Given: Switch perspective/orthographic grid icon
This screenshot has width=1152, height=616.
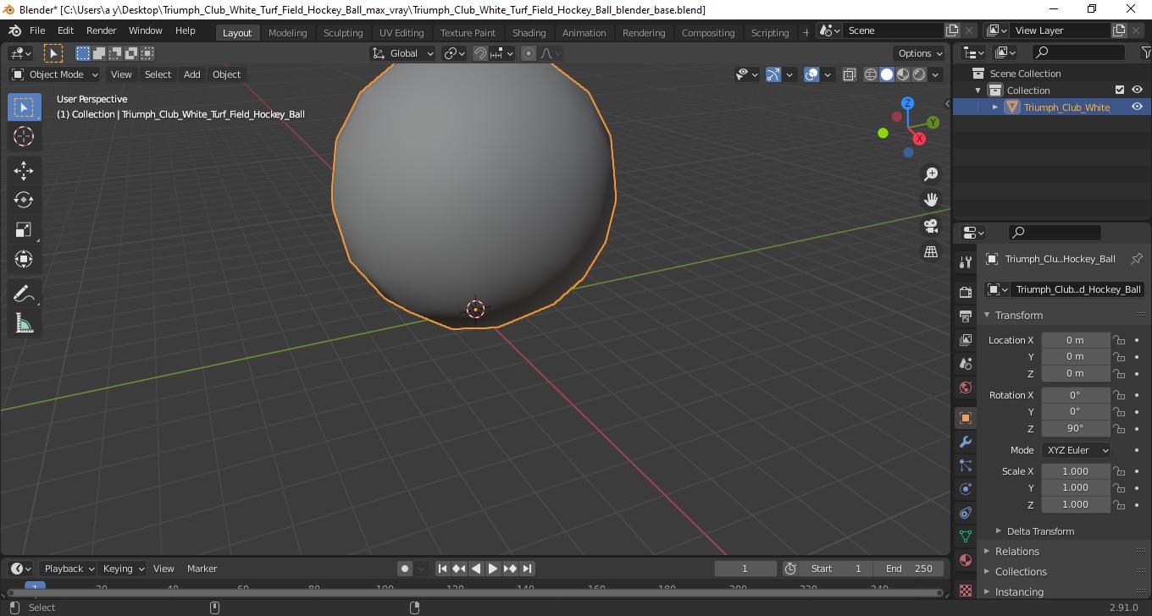Looking at the screenshot, I should coord(931,252).
